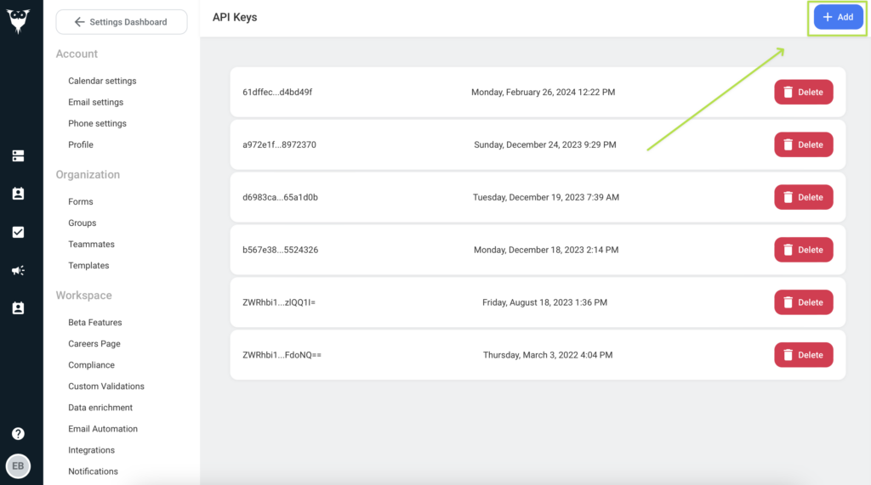The height and width of the screenshot is (485, 871).
Task: Click the date Friday, August 18, 2023 1:36 PM
Action: click(x=545, y=302)
